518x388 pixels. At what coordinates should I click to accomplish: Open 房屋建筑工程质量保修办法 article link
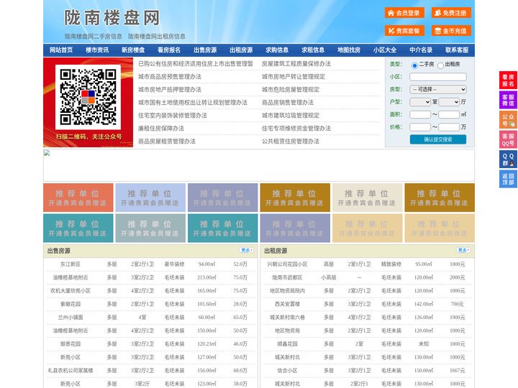click(296, 64)
